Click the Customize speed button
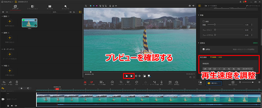Viewport: 262px width, 108px height. (247, 69)
